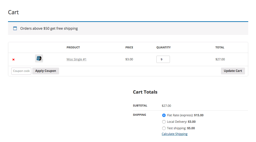Choose the Test shipping radio button
Viewport: 256px width, 142px height.
[164, 128]
